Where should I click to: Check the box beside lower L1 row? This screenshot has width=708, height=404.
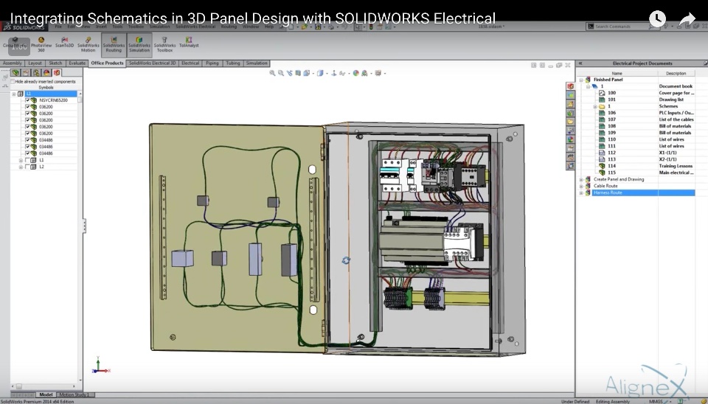(27, 160)
